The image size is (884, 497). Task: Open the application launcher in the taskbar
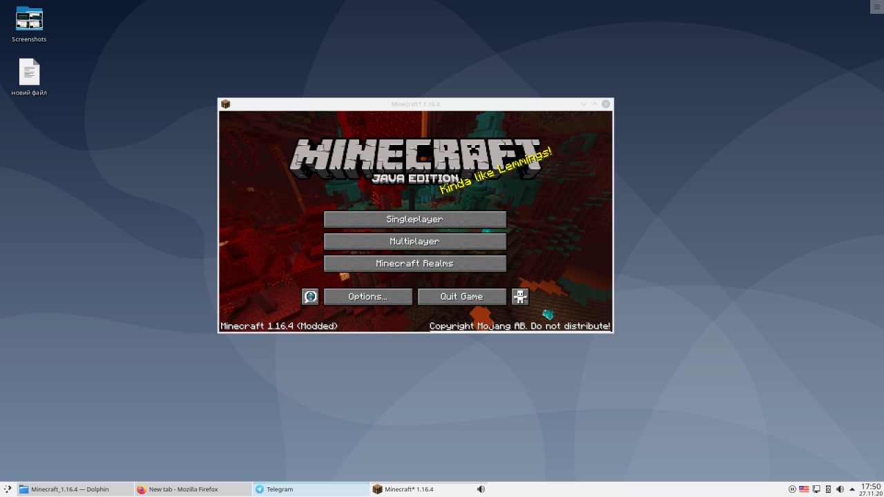(x=8, y=489)
